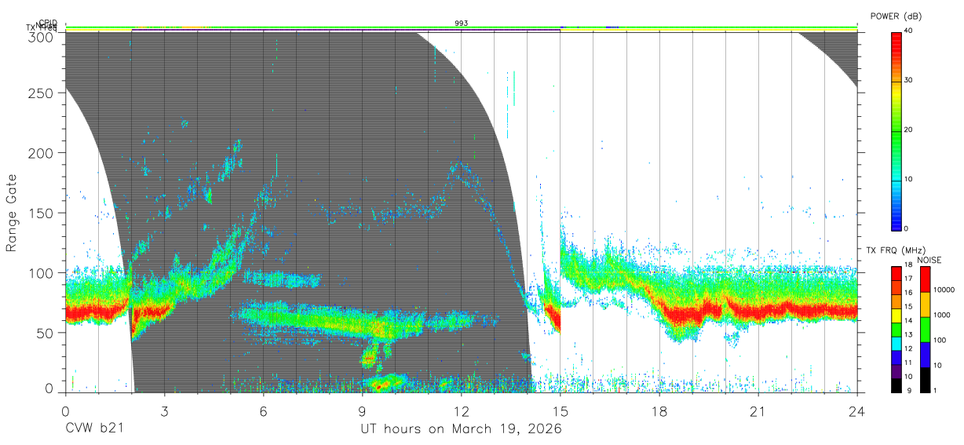The height and width of the screenshot is (445, 964).
Task: Select the red 17-18 MHz frequency swatch
Action: point(896,273)
